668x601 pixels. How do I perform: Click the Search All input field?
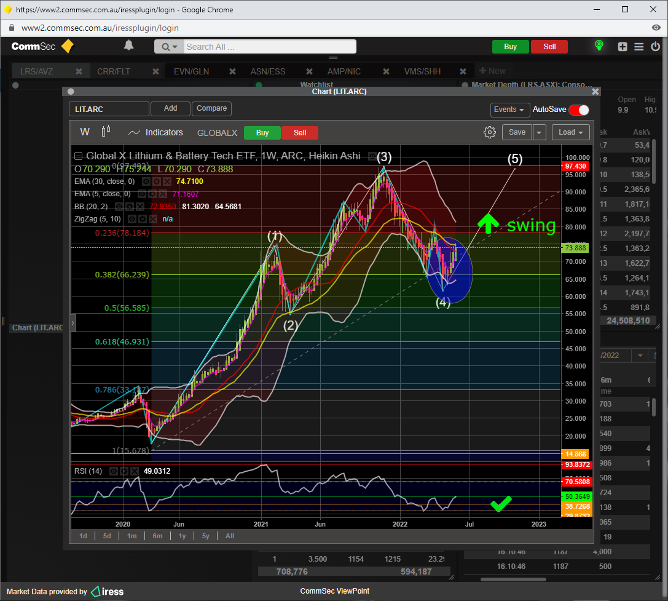point(270,47)
